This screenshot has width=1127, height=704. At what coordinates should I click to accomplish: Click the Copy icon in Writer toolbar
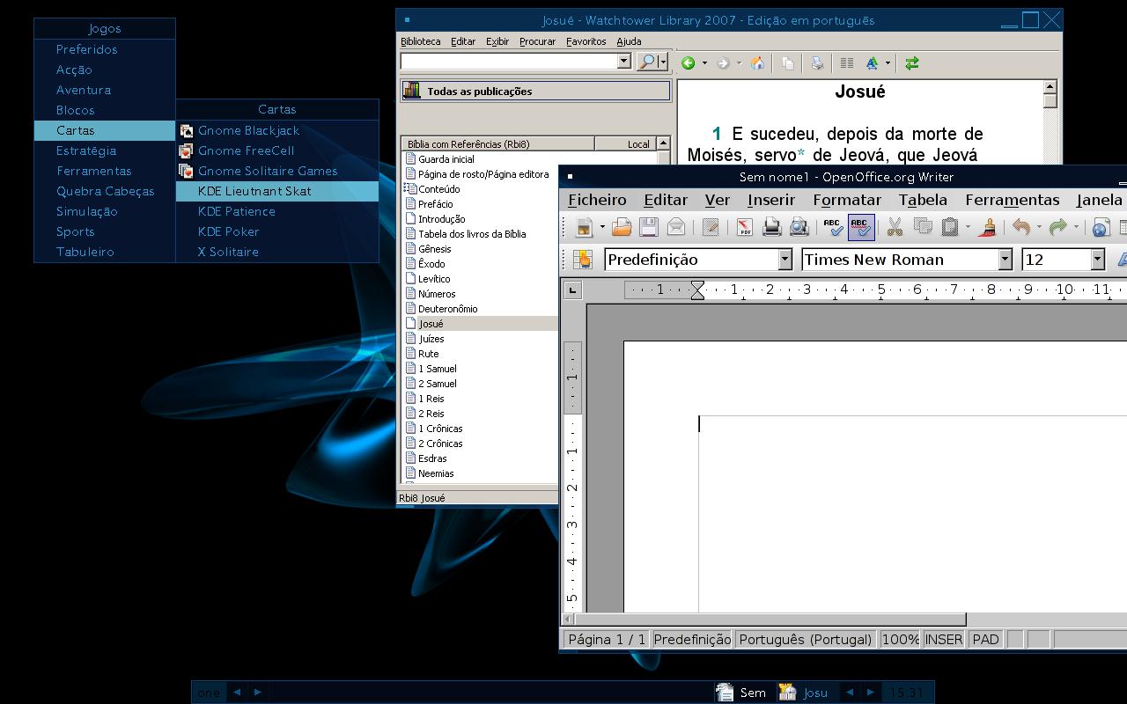coord(922,227)
